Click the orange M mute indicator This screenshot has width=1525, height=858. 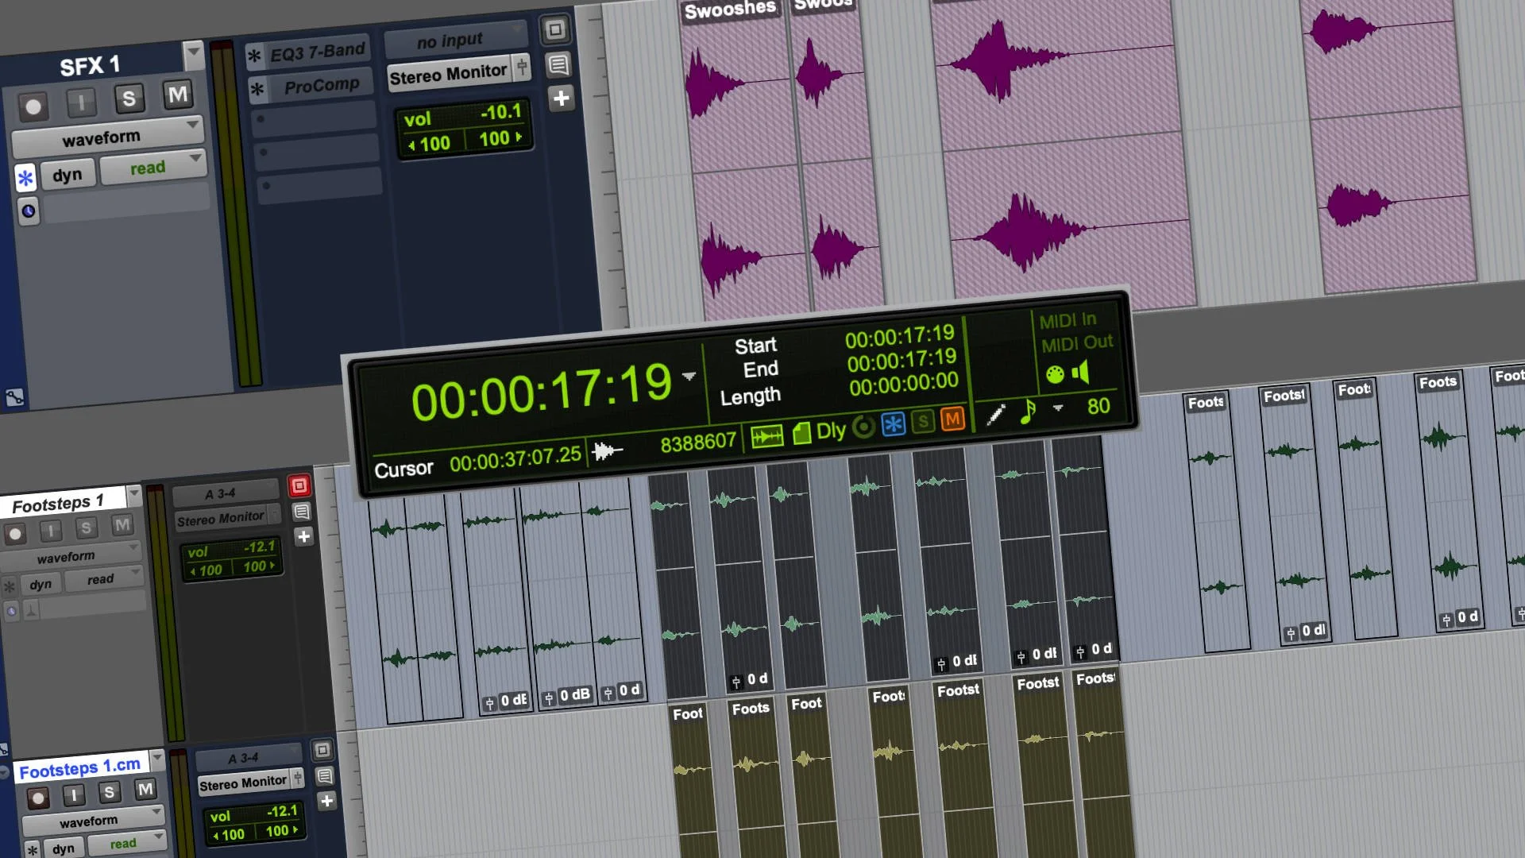952,419
